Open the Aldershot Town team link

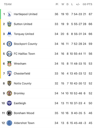pyautogui.click(x=24, y=123)
